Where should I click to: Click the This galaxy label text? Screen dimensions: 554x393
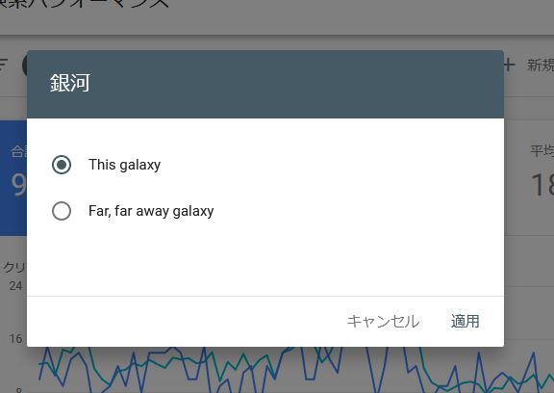124,165
